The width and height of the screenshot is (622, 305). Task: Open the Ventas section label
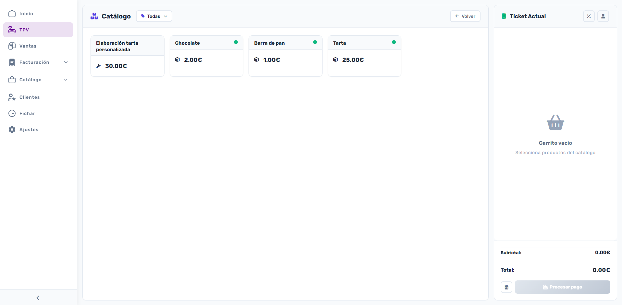coord(28,46)
